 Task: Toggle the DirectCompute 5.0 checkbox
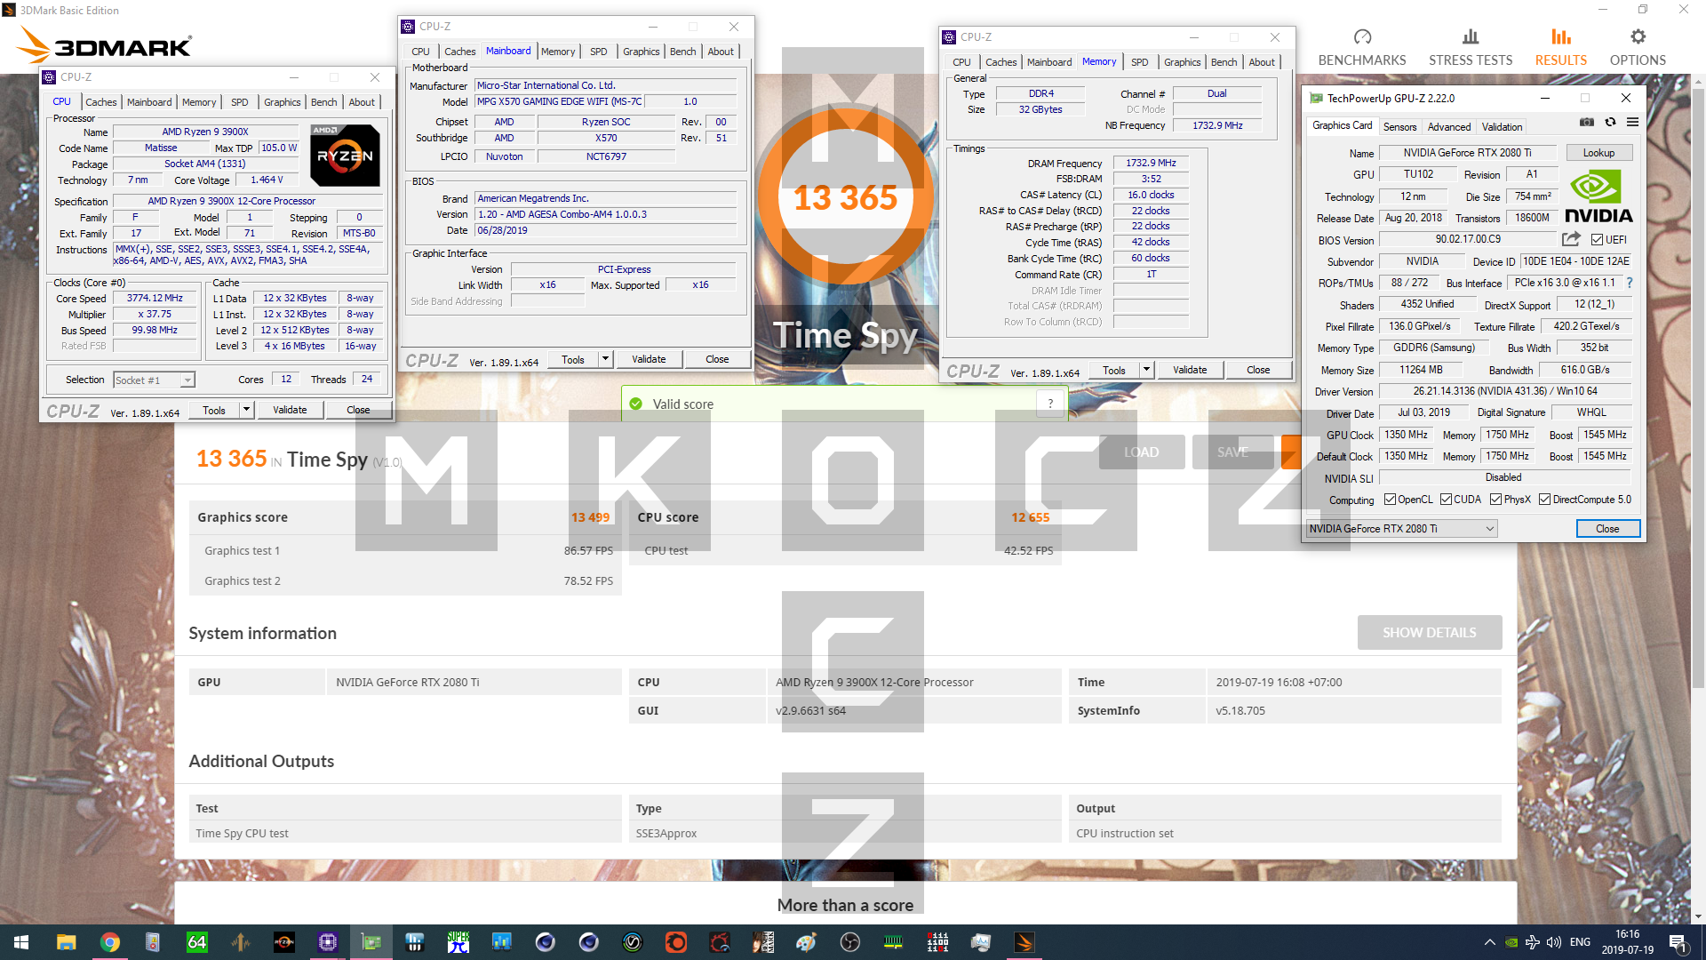point(1544,500)
